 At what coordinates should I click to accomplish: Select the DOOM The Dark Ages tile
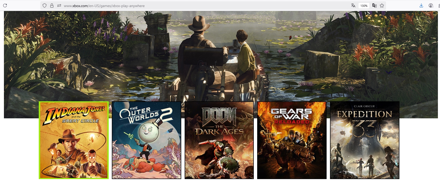point(219,140)
